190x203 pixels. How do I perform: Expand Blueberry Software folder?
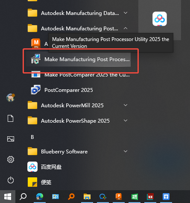78,152
